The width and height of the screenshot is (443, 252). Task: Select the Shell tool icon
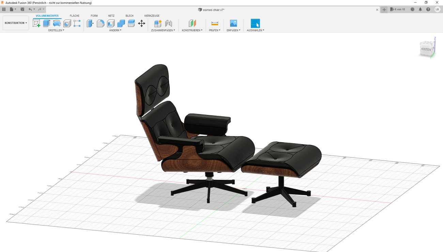tap(111, 23)
